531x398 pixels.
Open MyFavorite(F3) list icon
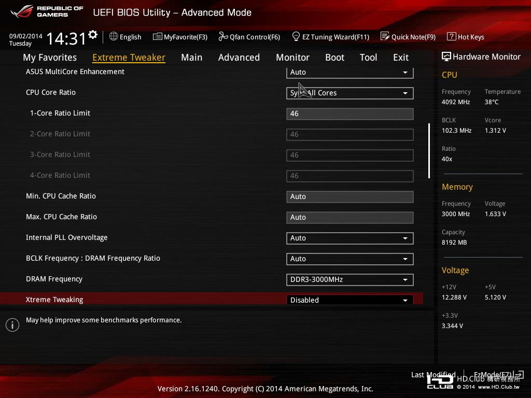[x=158, y=37]
